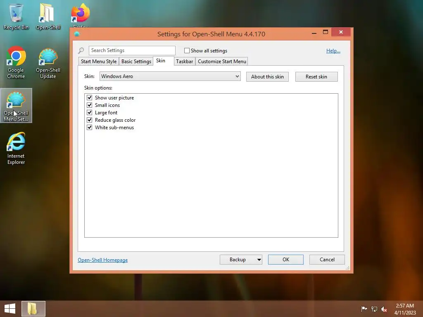Image resolution: width=423 pixels, height=317 pixels.
Task: Click the muted speaker tray icon
Action: coord(384,309)
